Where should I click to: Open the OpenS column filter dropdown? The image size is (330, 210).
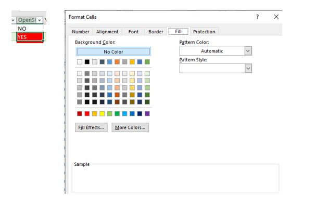click(x=39, y=20)
